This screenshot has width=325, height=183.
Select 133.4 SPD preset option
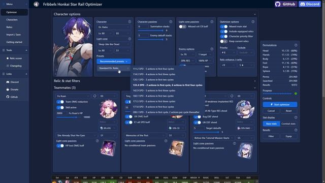[168, 85]
